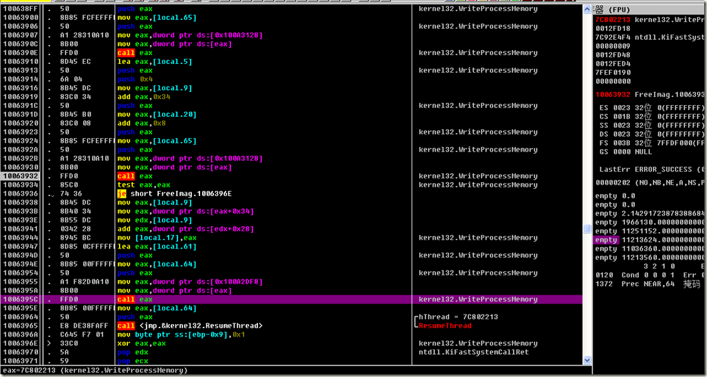Click the disassembly scrollbar down arrow

click(x=587, y=361)
